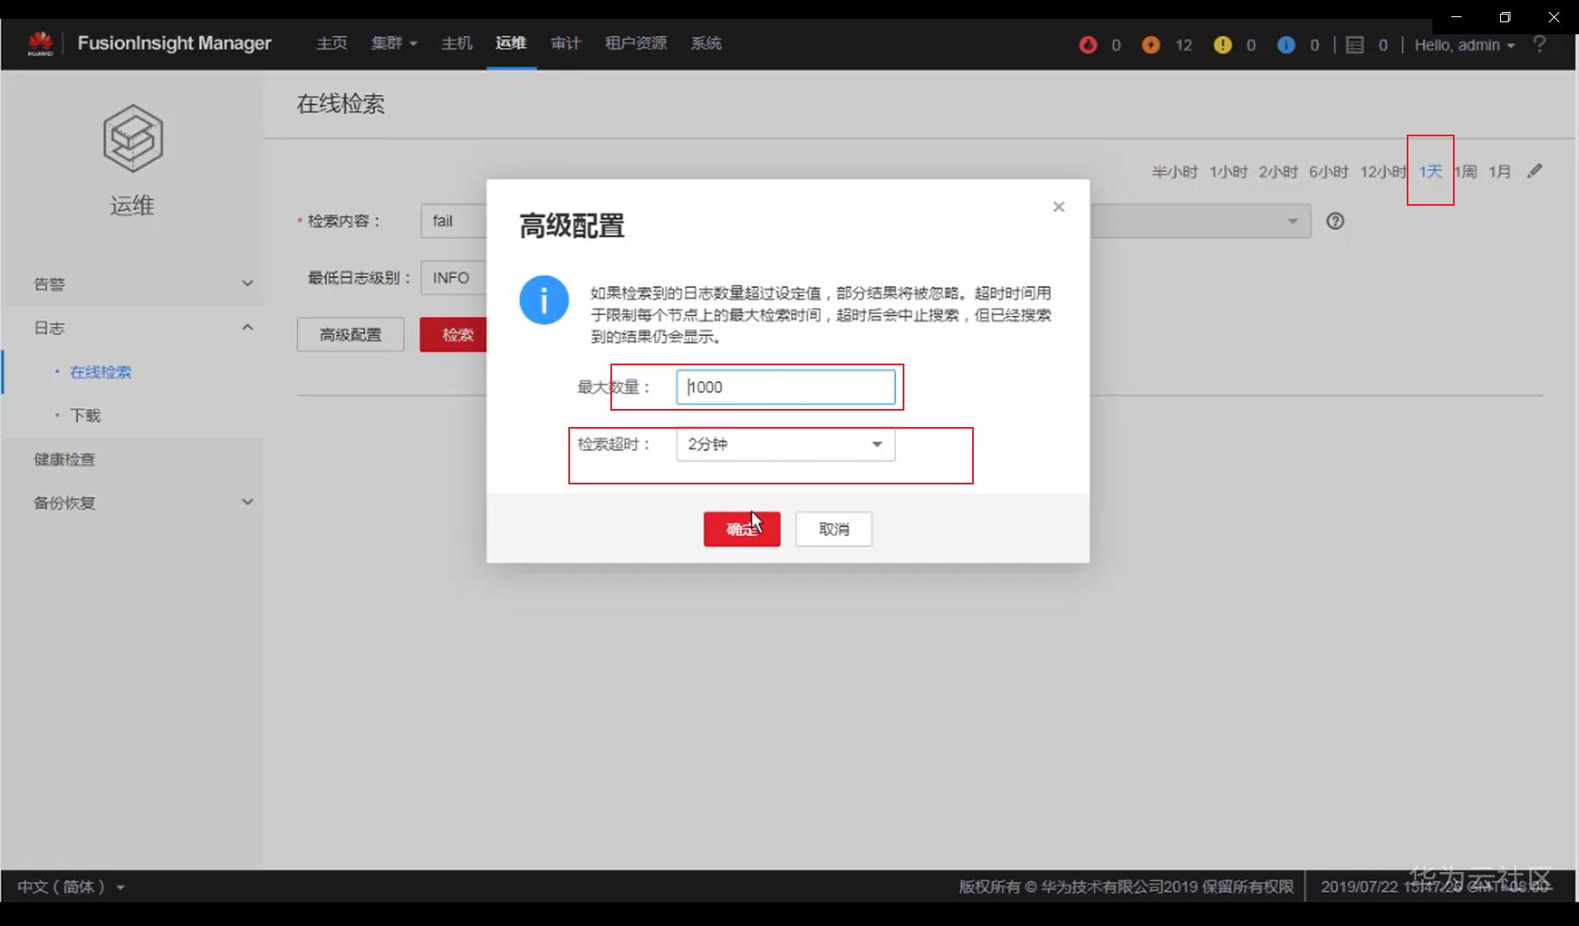The height and width of the screenshot is (926, 1579).
Task: Click the yellow minor alarms icon
Action: click(1222, 45)
